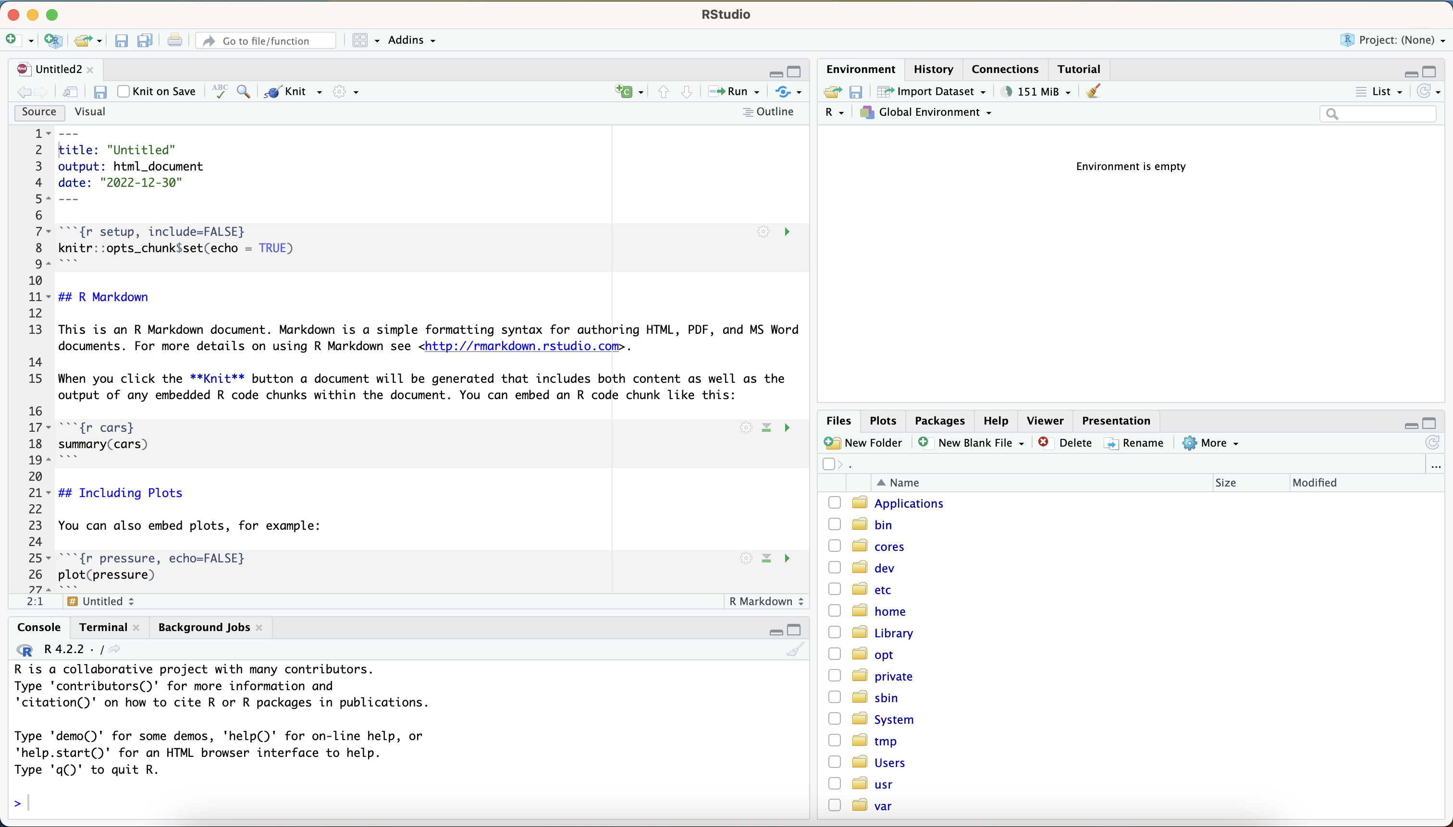Click the New Folder button
1453x827 pixels.
(x=863, y=443)
